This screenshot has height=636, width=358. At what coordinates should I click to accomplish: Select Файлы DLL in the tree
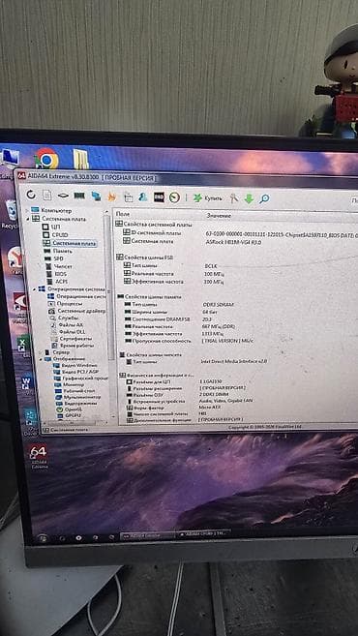click(68, 332)
